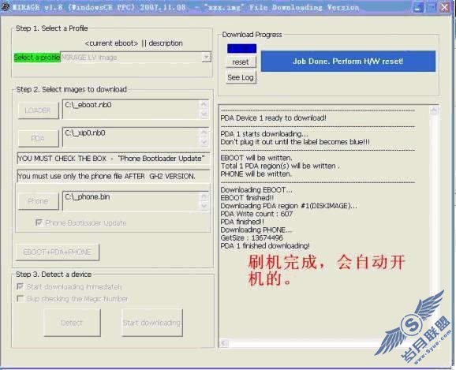This screenshot has height=370, width=456.
Task: Click up arrow of log vertical scrollbar
Action: [x=434, y=110]
